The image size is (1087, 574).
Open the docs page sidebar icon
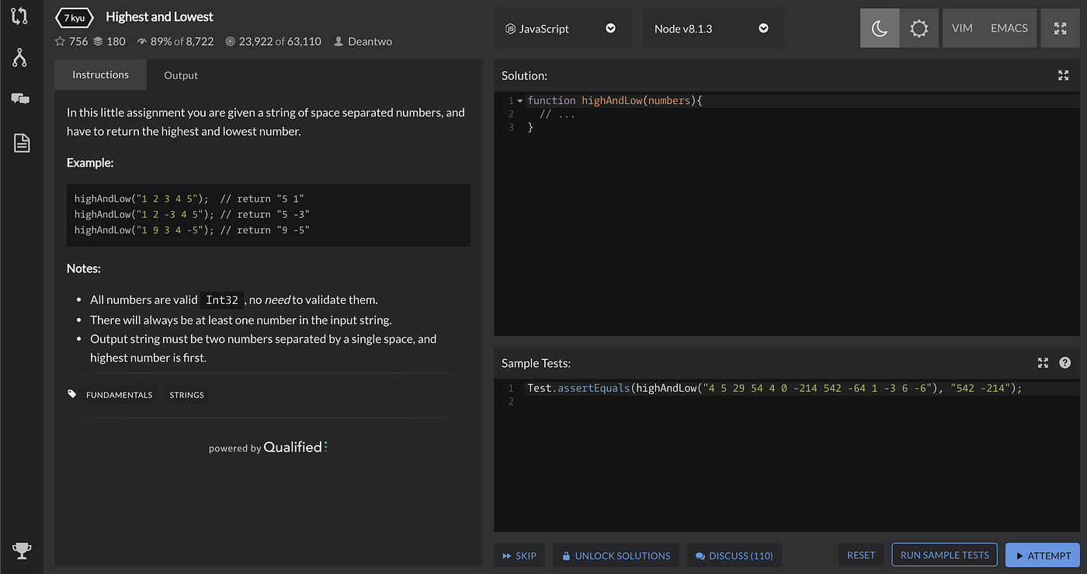click(x=21, y=143)
